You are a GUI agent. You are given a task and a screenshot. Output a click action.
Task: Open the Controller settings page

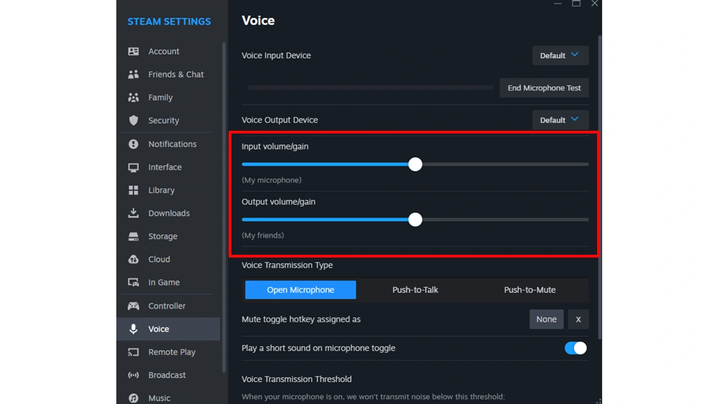pos(168,306)
